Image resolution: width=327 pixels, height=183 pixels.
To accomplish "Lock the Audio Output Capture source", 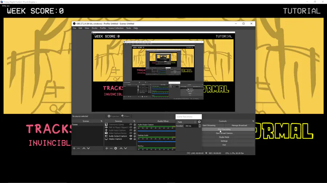I will 135,136.
